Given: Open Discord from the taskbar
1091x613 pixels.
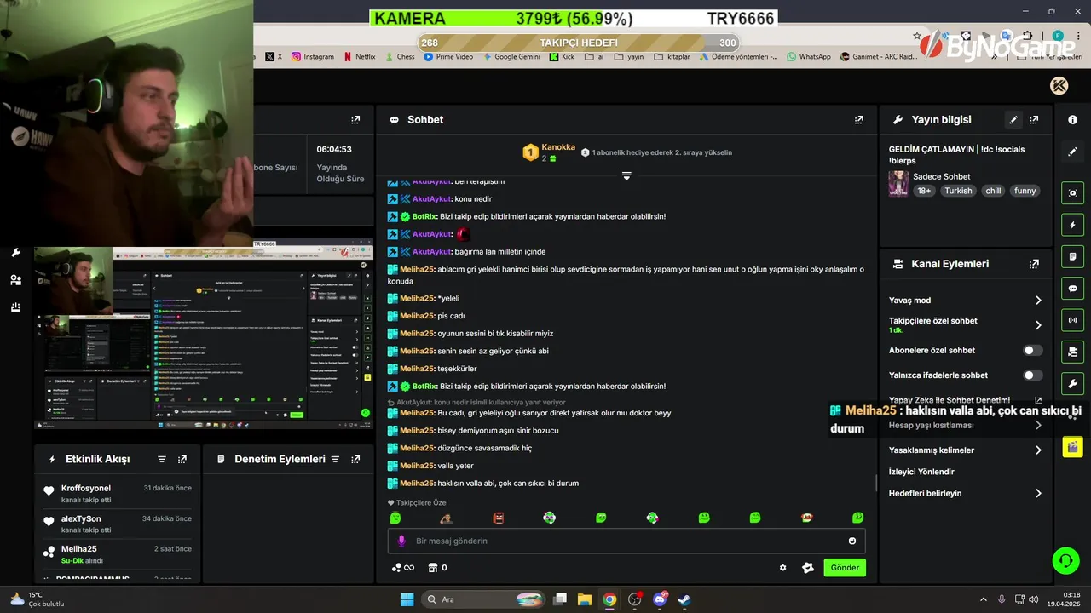Looking at the screenshot, I should (660, 599).
